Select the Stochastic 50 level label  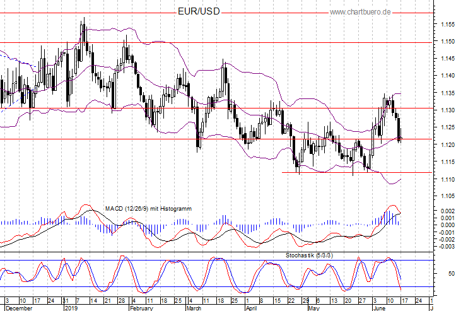(x=451, y=274)
